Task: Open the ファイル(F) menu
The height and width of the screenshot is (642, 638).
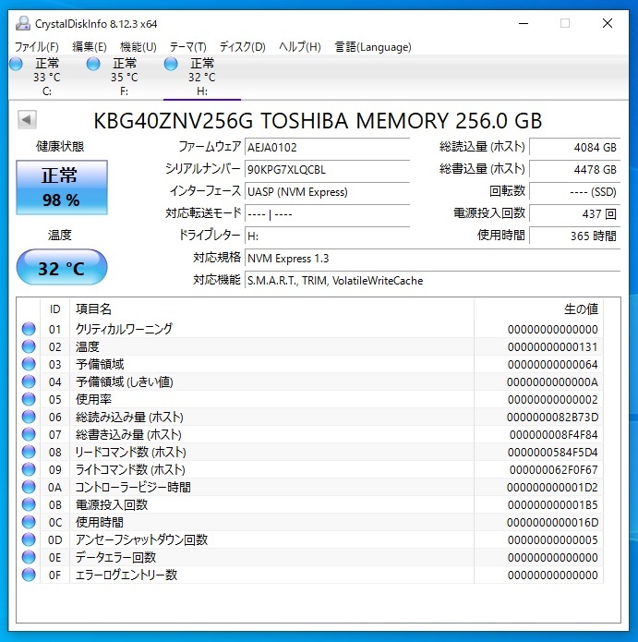Action: click(36, 47)
